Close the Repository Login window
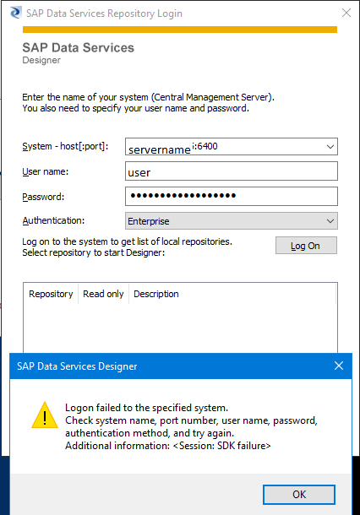Image resolution: width=360 pixels, height=515 pixels. pos(346,13)
